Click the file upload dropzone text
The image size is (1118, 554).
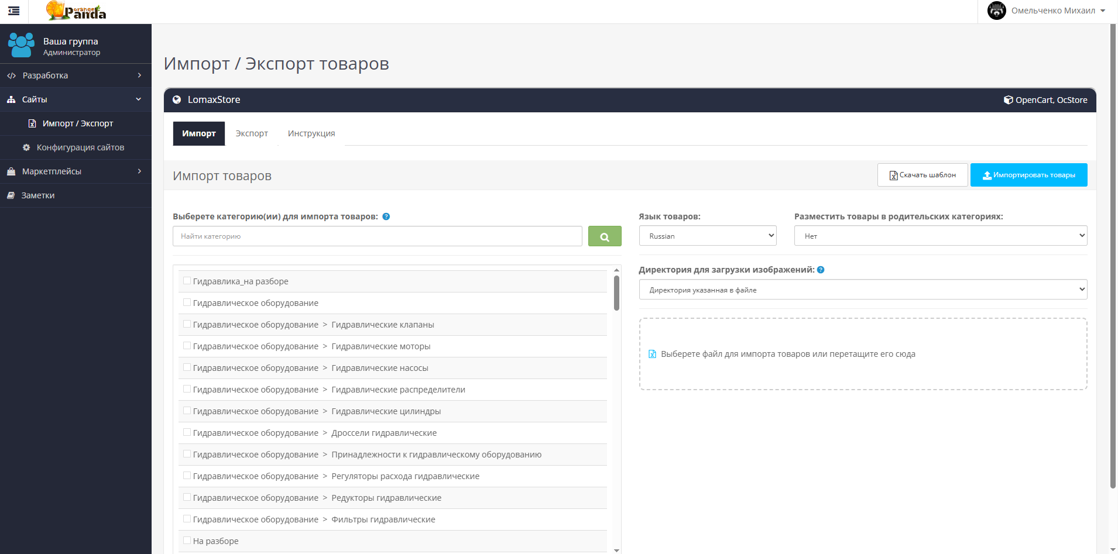pos(788,354)
